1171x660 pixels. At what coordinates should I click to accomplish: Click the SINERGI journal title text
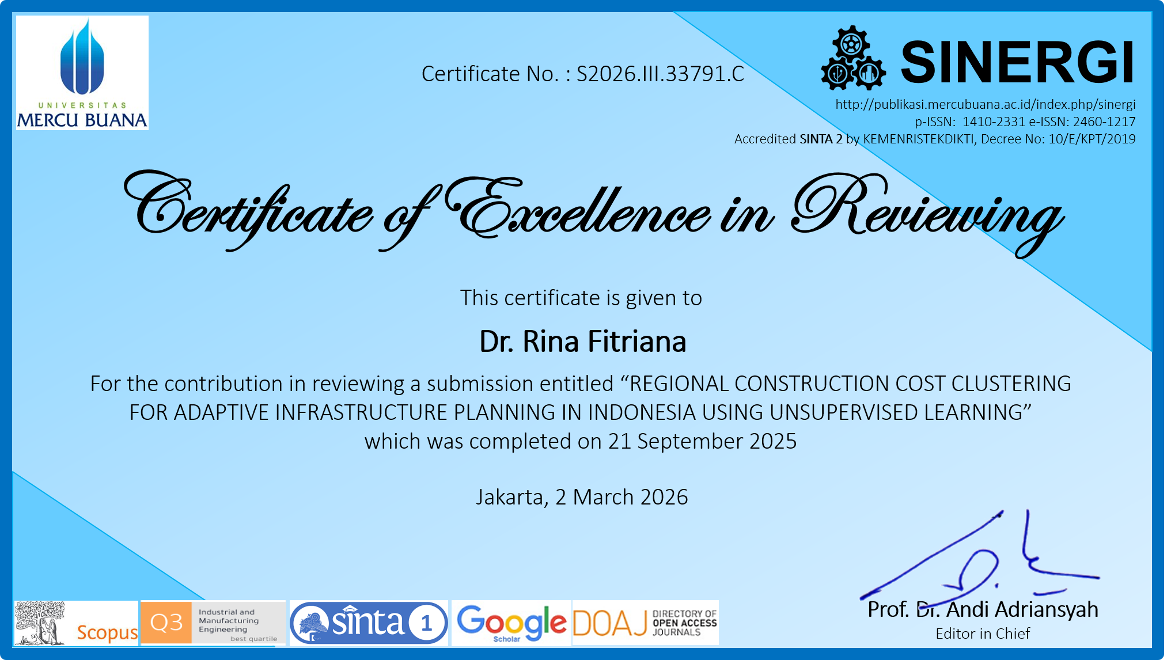click(1017, 62)
